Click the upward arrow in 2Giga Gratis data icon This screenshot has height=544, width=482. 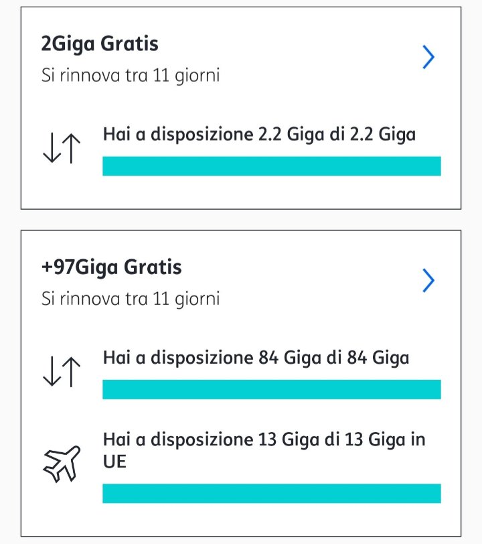point(72,149)
